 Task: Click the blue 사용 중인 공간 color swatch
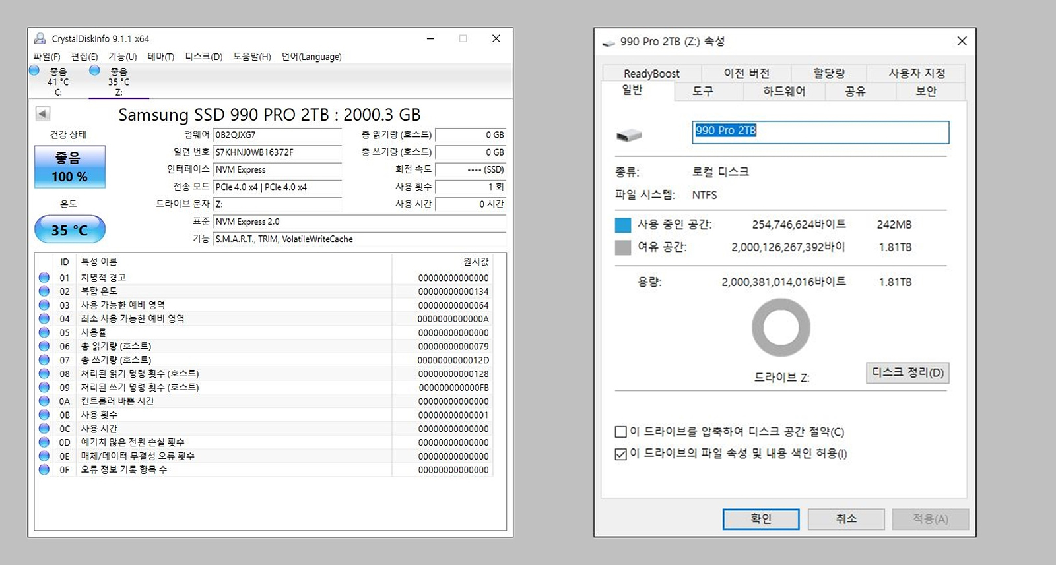(x=623, y=225)
